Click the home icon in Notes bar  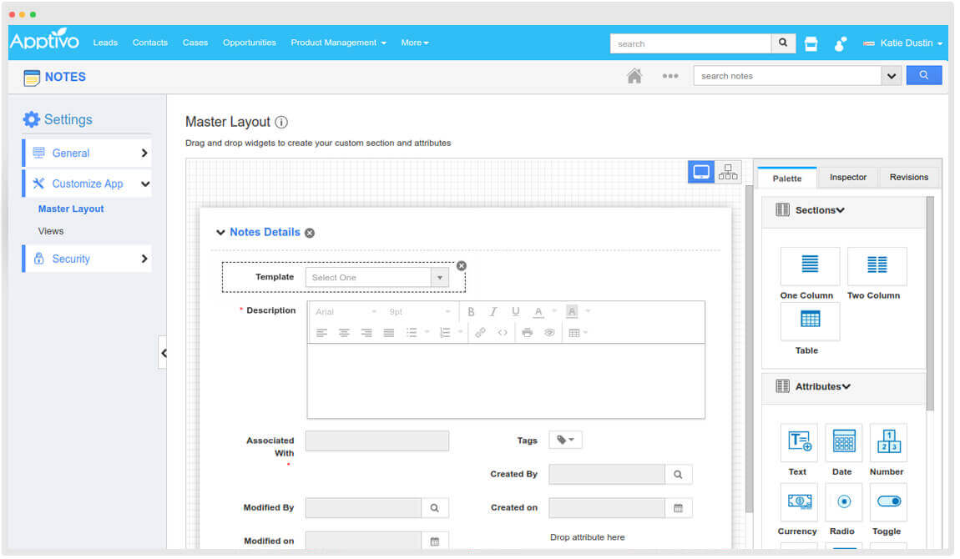pos(634,76)
